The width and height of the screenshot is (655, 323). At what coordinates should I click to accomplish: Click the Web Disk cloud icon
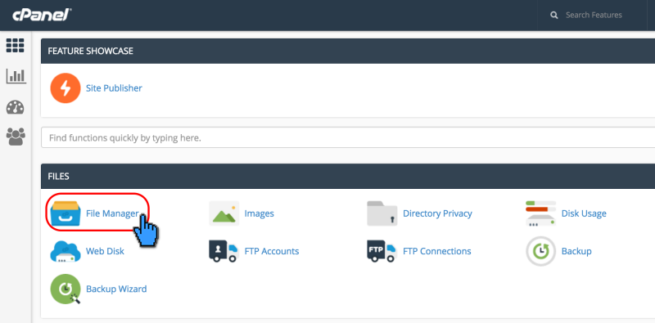65,251
